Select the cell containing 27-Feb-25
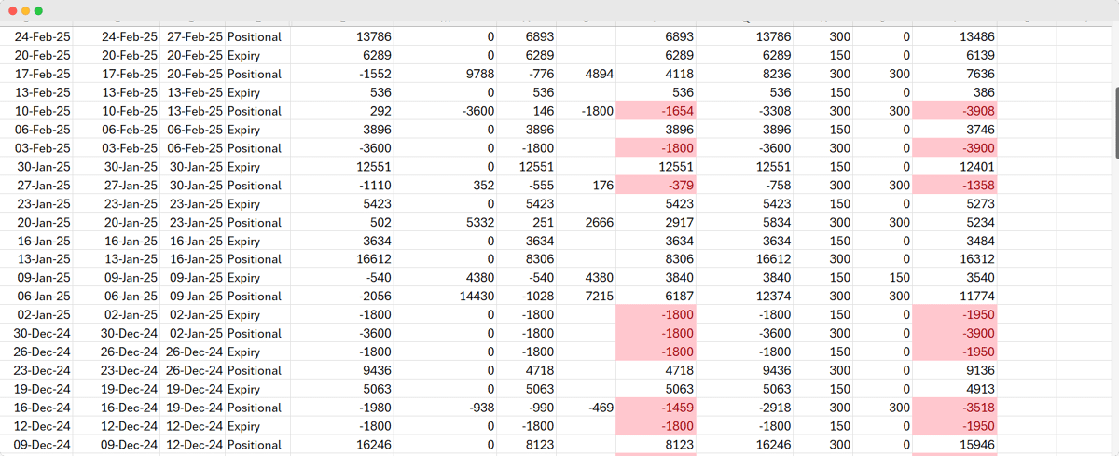 coord(195,36)
